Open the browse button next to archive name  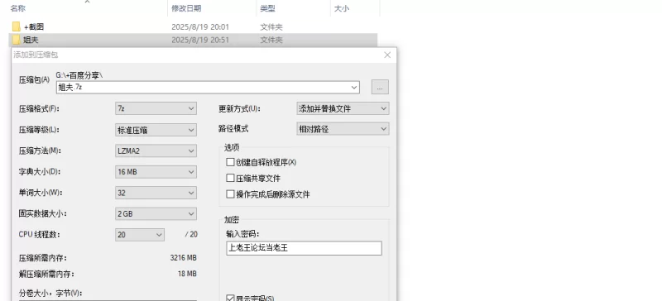[380, 87]
